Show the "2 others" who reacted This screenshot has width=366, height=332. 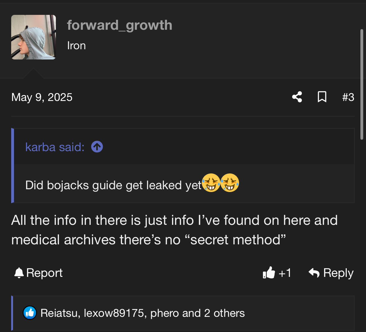tap(224, 313)
